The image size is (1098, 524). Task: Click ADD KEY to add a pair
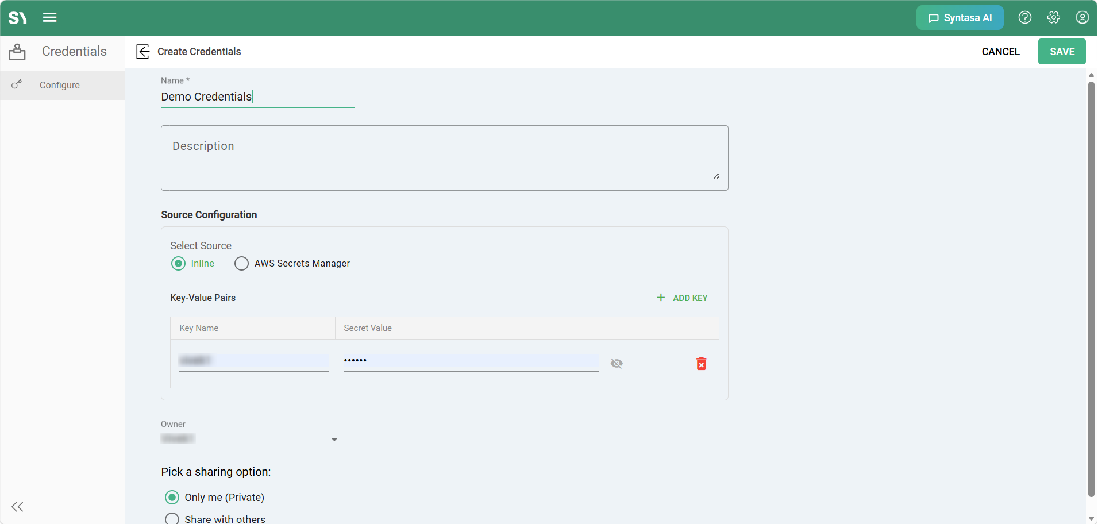[682, 298]
